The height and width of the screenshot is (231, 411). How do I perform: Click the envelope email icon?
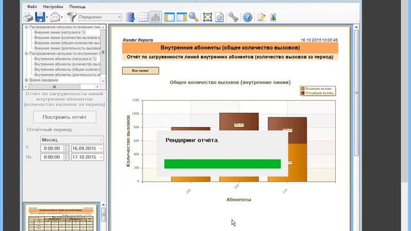pos(55,17)
